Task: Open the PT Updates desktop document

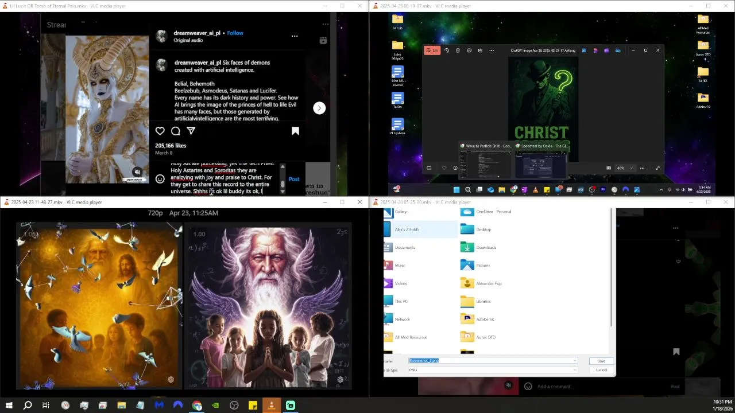Action: click(x=397, y=126)
